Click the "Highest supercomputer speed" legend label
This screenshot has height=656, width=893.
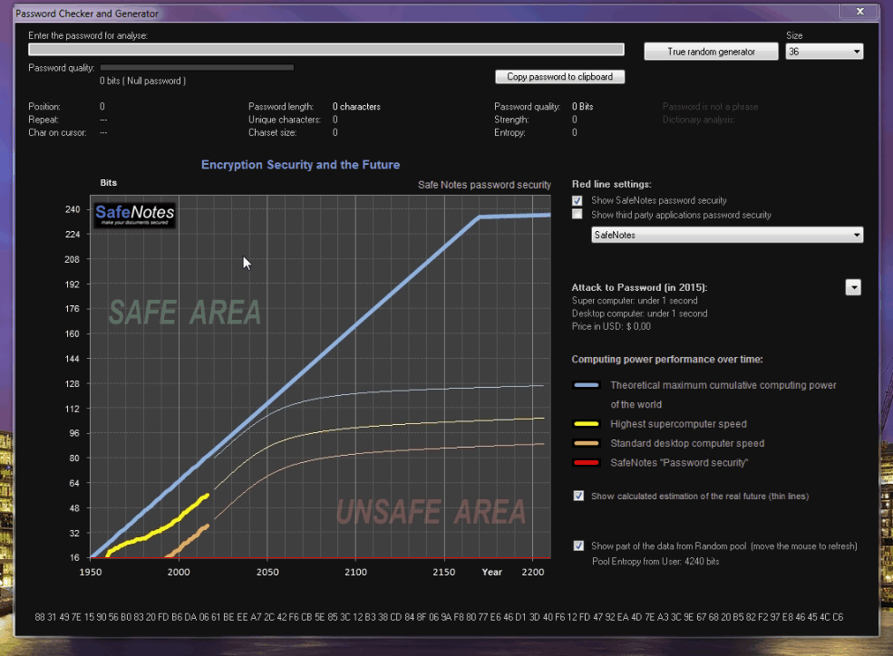[x=678, y=424]
